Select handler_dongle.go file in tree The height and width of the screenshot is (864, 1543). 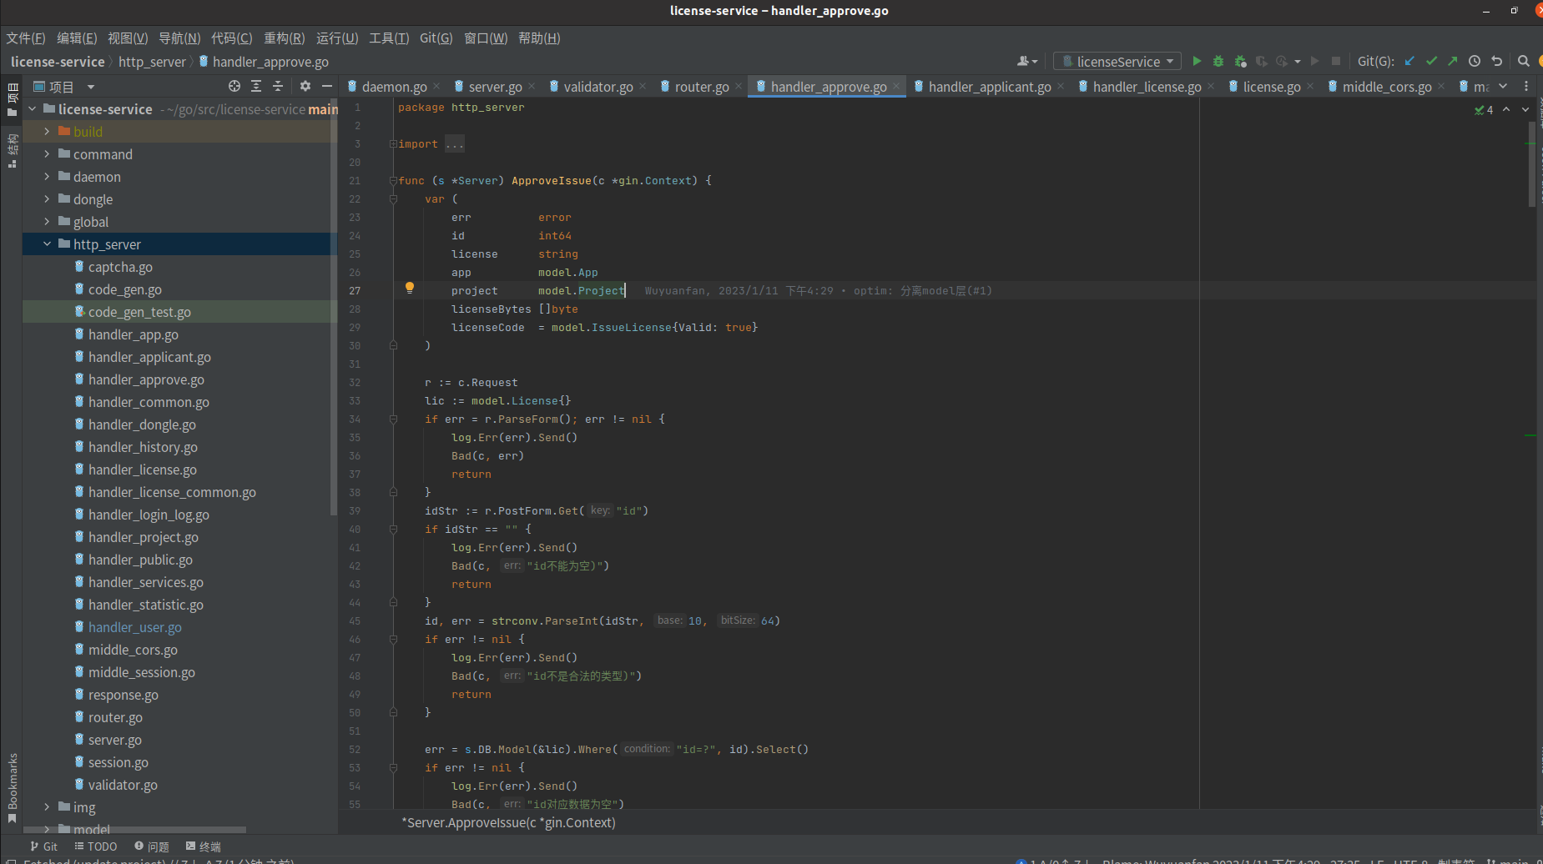142,424
